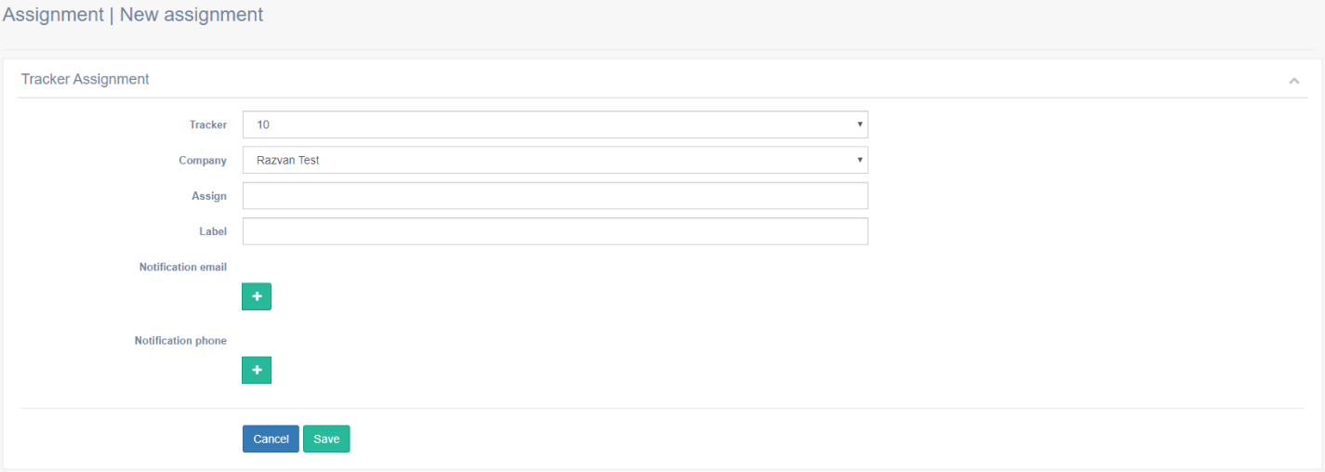Viewport: 1325px width, 472px height.
Task: Click the caret arrow of the Tracker dropdown
Action: tap(860, 125)
